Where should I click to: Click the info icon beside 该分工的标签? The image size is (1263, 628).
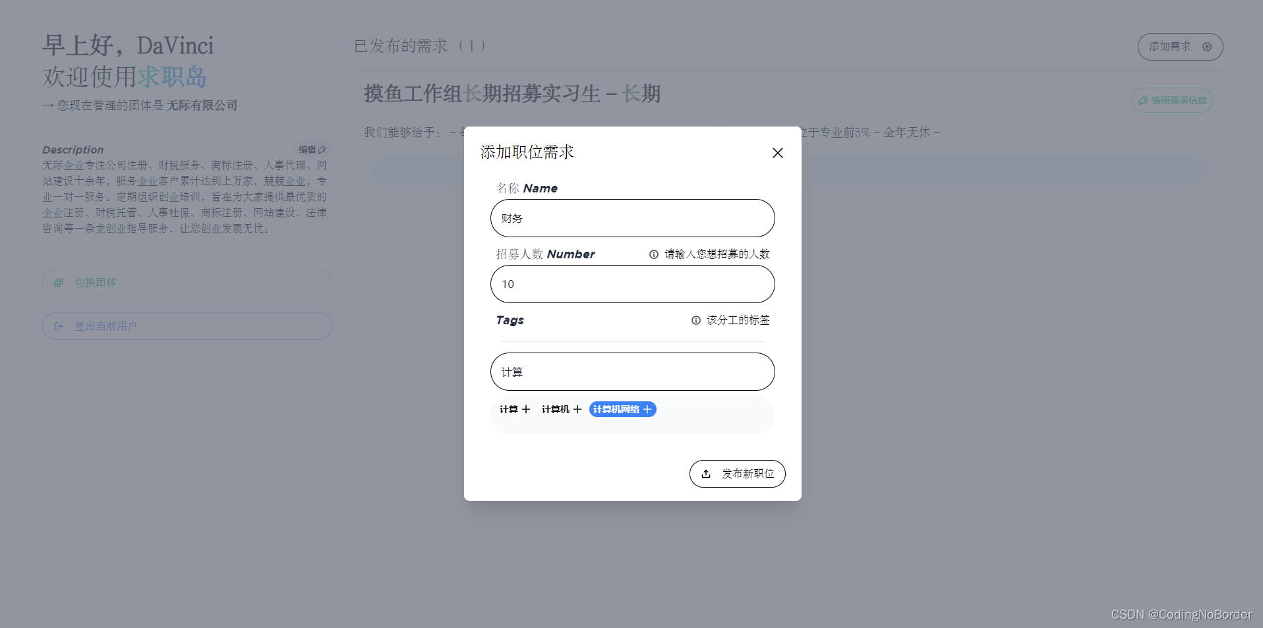click(696, 320)
